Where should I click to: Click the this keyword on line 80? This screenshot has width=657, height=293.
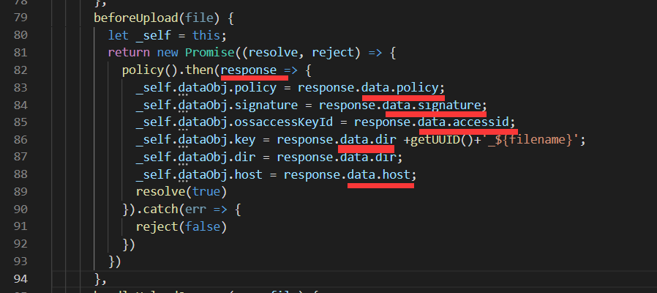pyautogui.click(x=206, y=35)
